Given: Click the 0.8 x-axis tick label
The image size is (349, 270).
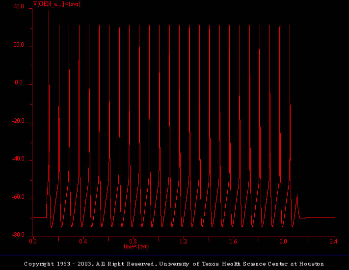Looking at the screenshot, I should pyautogui.click(x=133, y=242).
